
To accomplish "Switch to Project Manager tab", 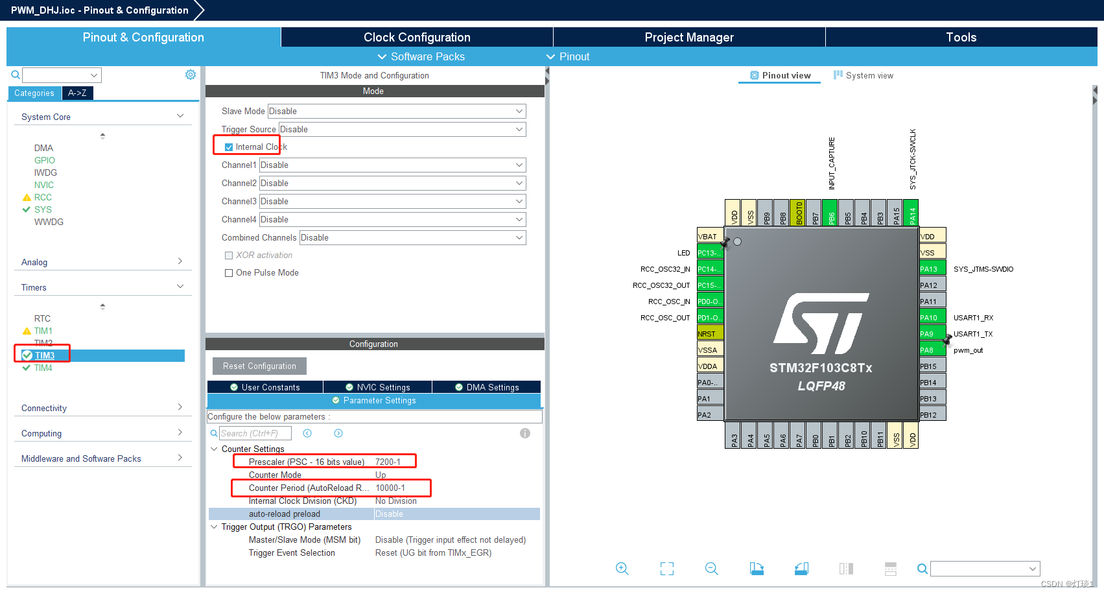I will 689,37.
